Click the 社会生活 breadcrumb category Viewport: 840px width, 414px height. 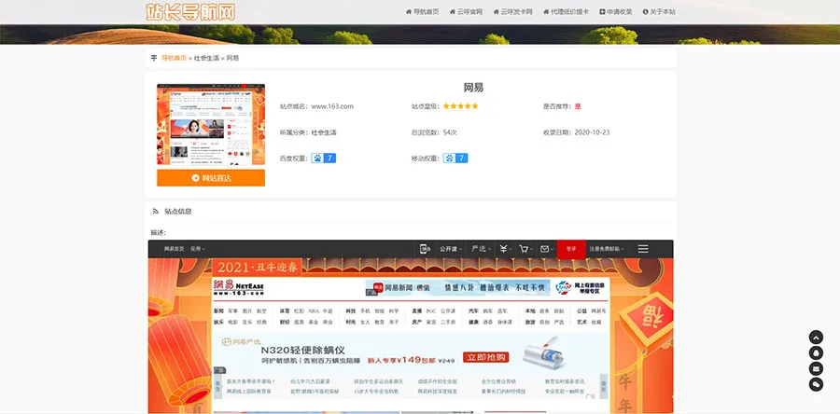coord(206,58)
